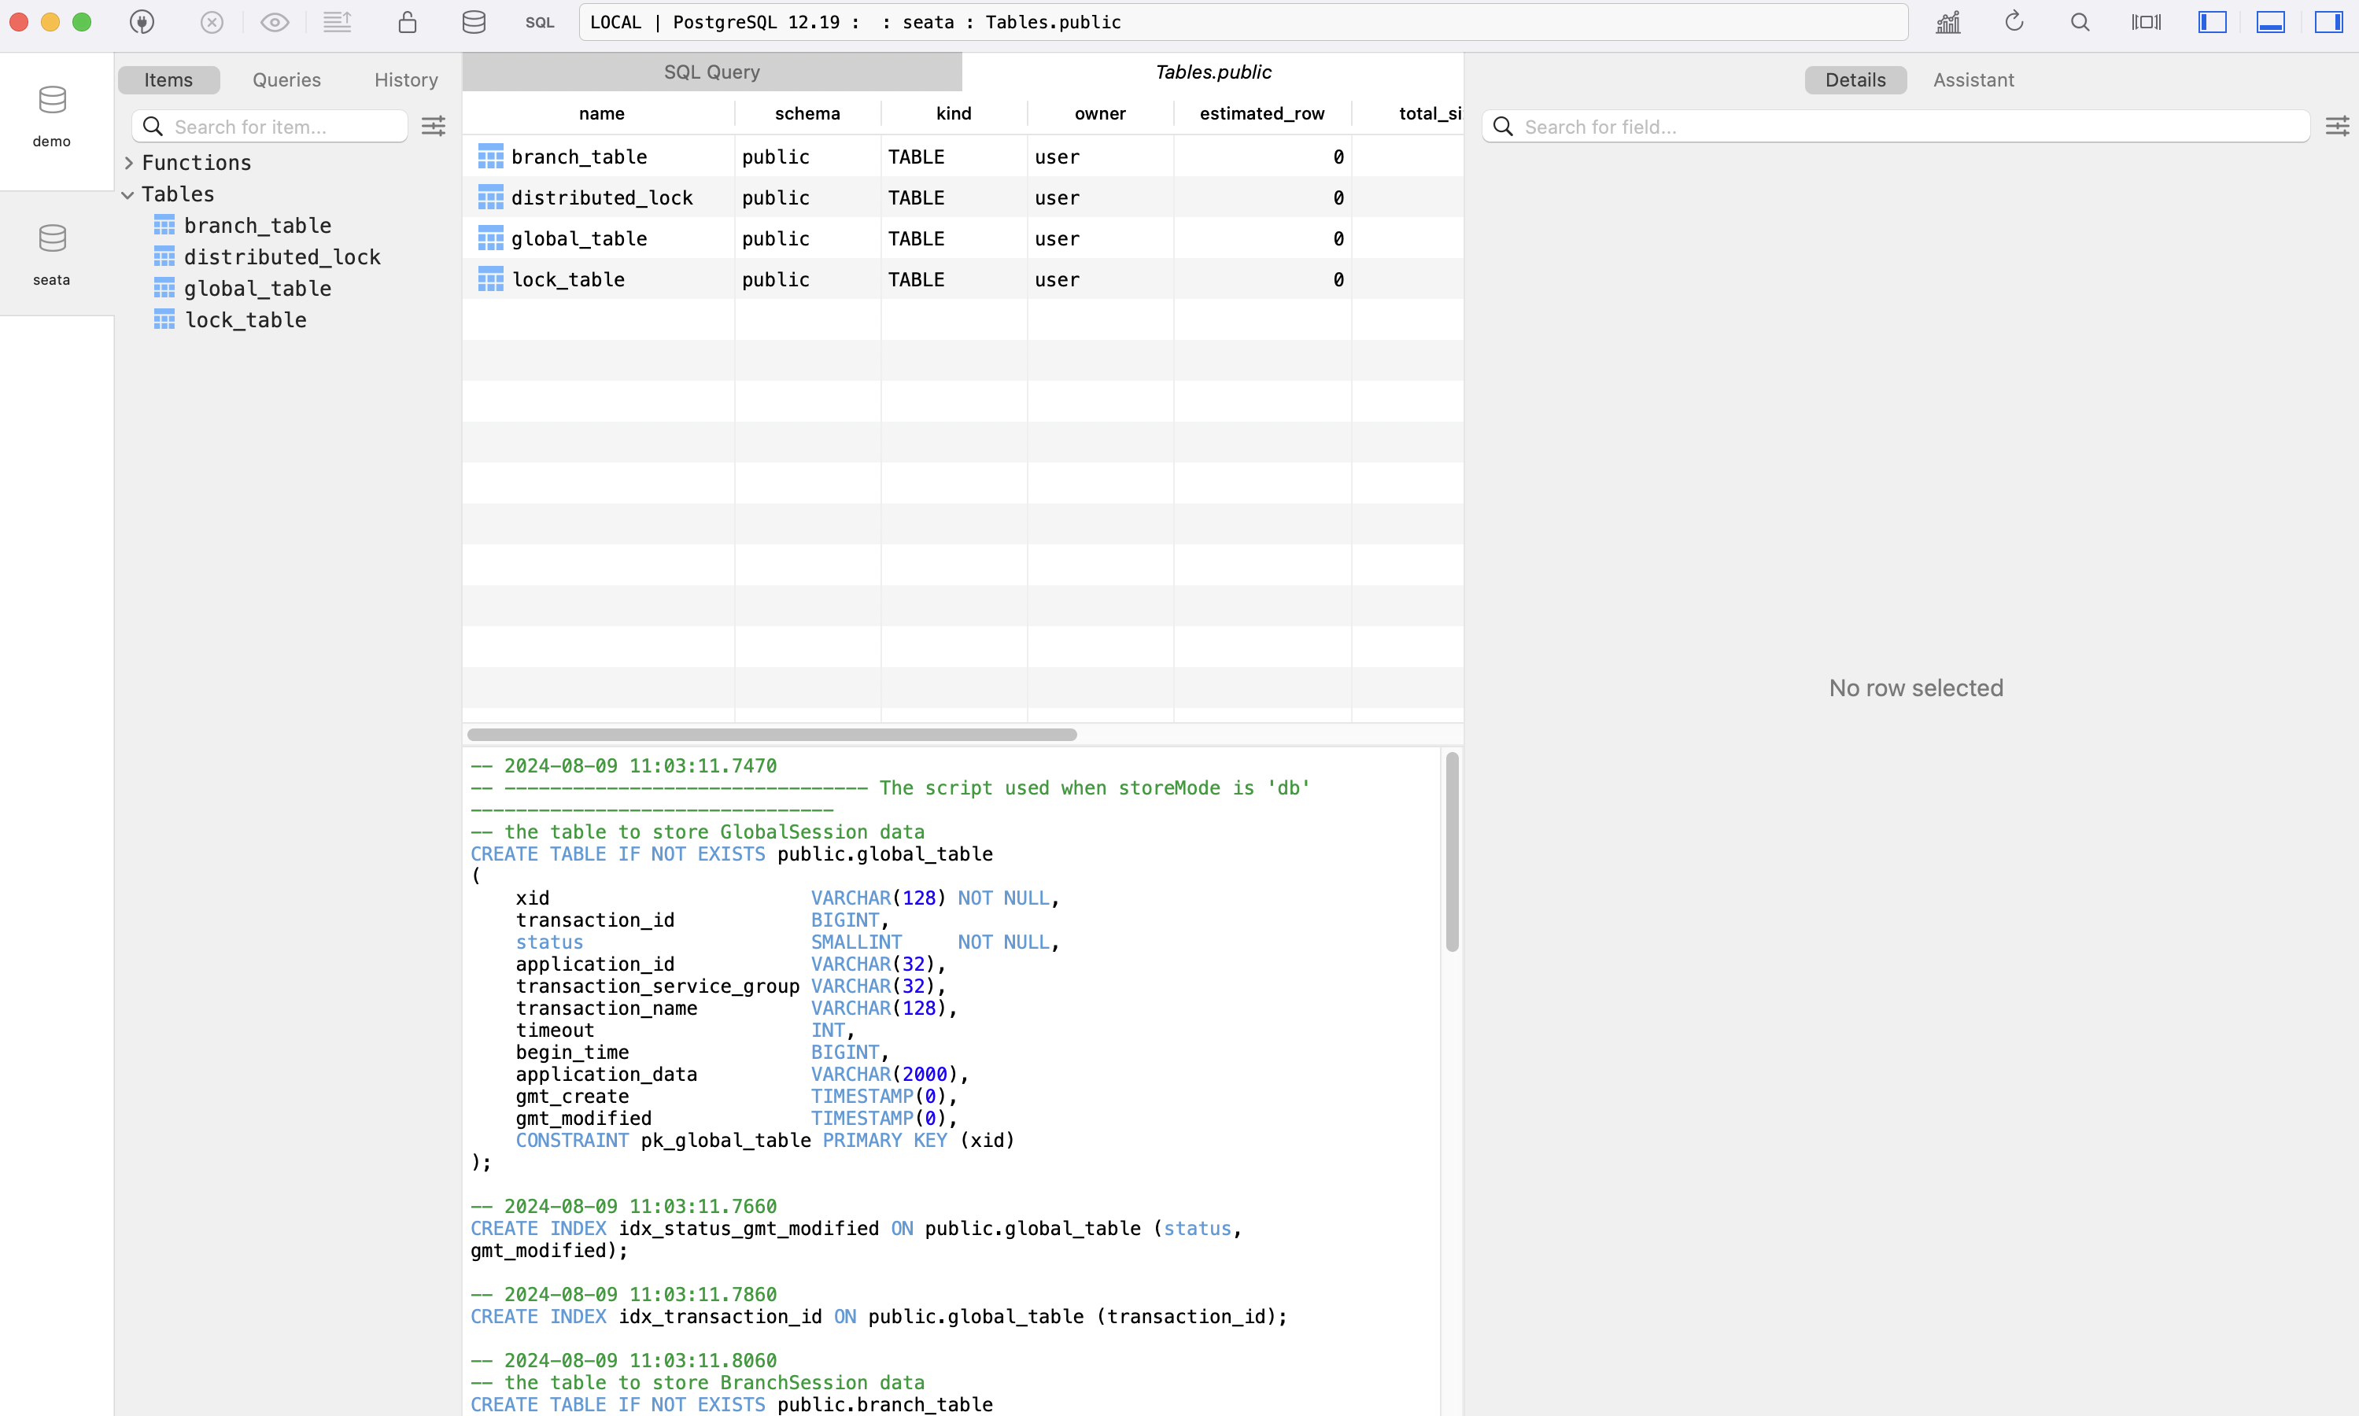
Task: Sort by the kind column header
Action: 954,113
